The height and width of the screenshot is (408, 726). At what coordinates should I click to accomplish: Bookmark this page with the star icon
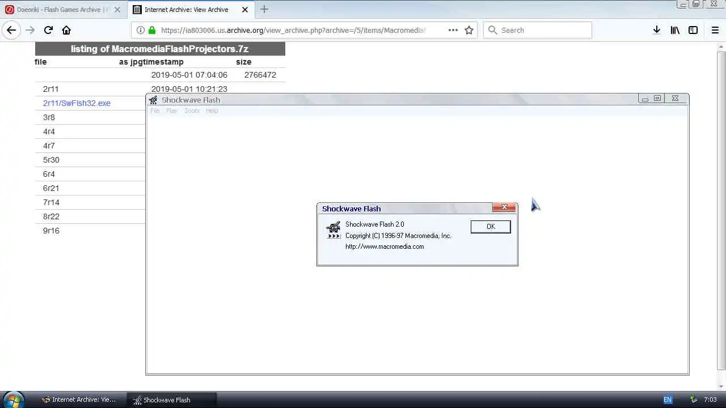(x=469, y=30)
